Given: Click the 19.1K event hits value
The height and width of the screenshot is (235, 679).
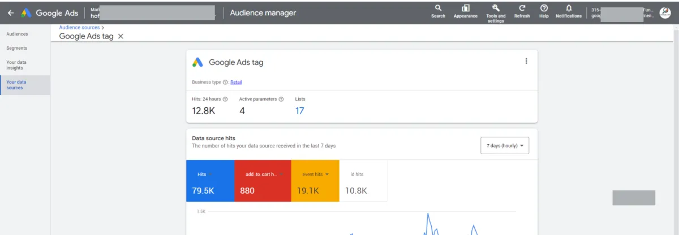Looking at the screenshot, I should point(307,190).
